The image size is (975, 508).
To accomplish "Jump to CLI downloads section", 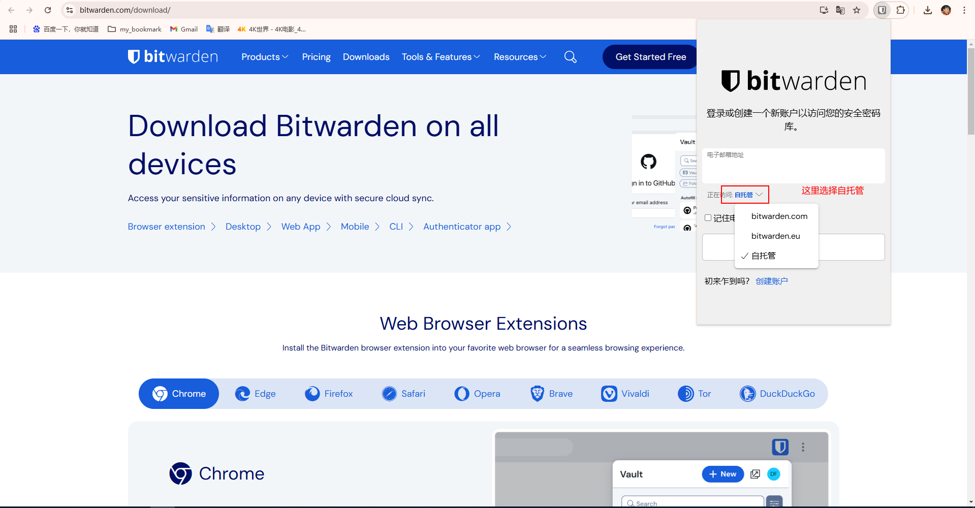I will click(401, 227).
